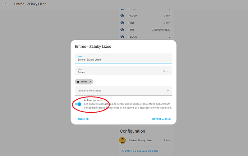Select the Pièce combo box field

pyautogui.click(x=124, y=71)
